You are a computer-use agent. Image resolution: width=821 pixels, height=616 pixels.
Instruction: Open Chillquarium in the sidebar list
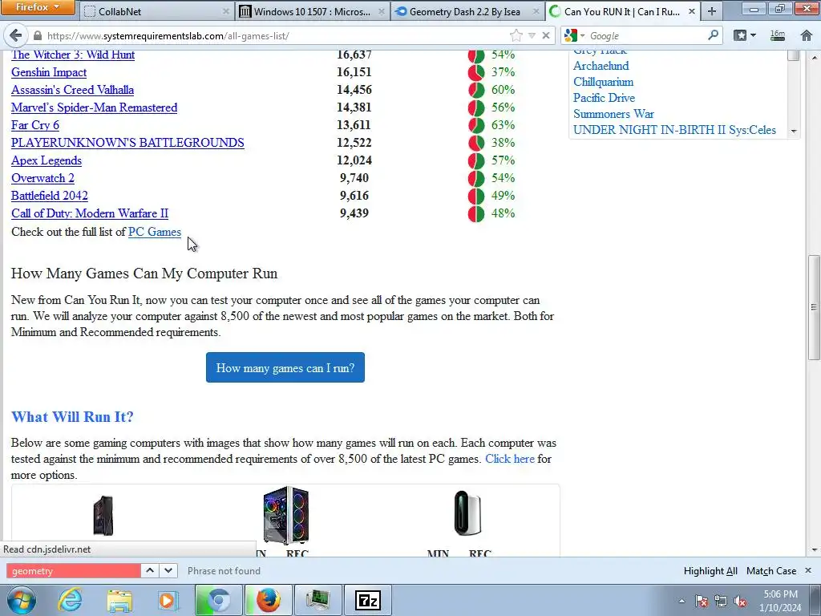click(603, 82)
